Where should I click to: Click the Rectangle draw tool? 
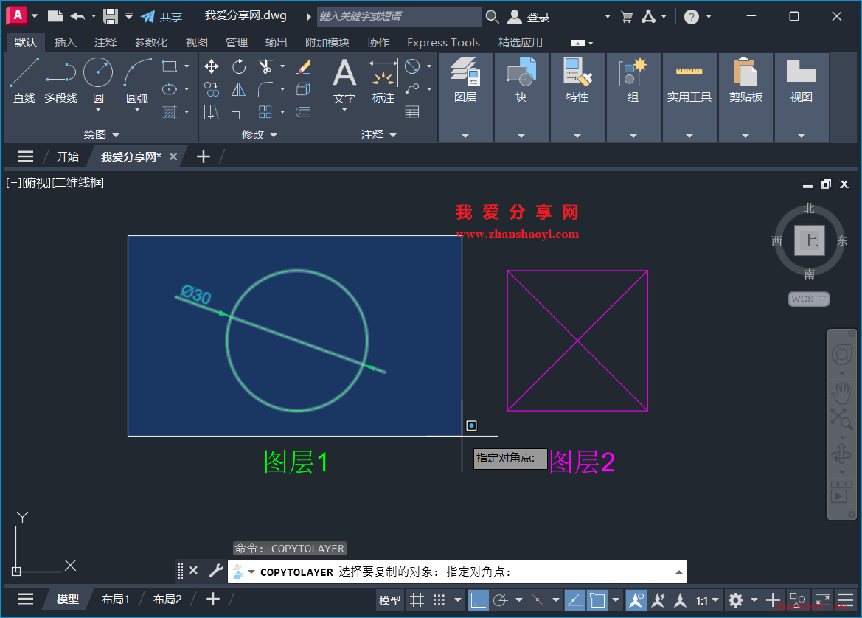pos(170,66)
